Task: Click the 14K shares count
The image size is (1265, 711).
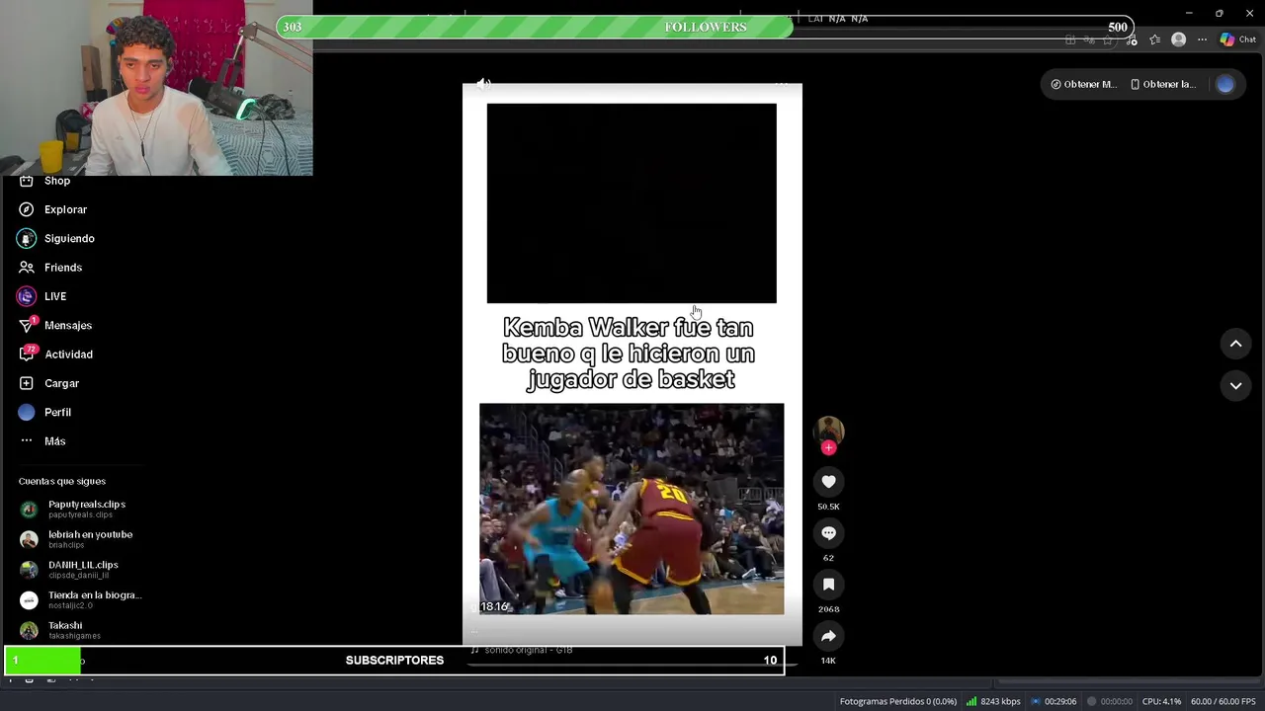Action: (x=828, y=661)
